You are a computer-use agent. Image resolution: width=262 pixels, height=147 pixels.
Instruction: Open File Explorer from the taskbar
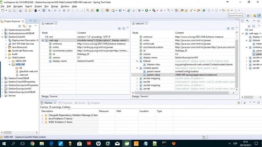[x=42, y=143]
